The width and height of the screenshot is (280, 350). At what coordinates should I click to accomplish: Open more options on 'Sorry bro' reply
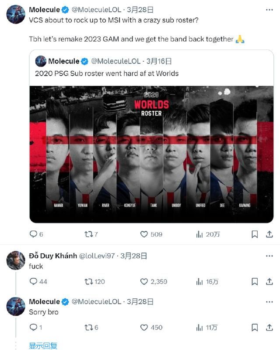pyautogui.click(x=268, y=301)
